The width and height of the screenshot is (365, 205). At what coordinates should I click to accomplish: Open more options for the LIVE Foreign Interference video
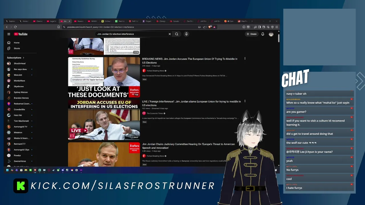[245, 101]
